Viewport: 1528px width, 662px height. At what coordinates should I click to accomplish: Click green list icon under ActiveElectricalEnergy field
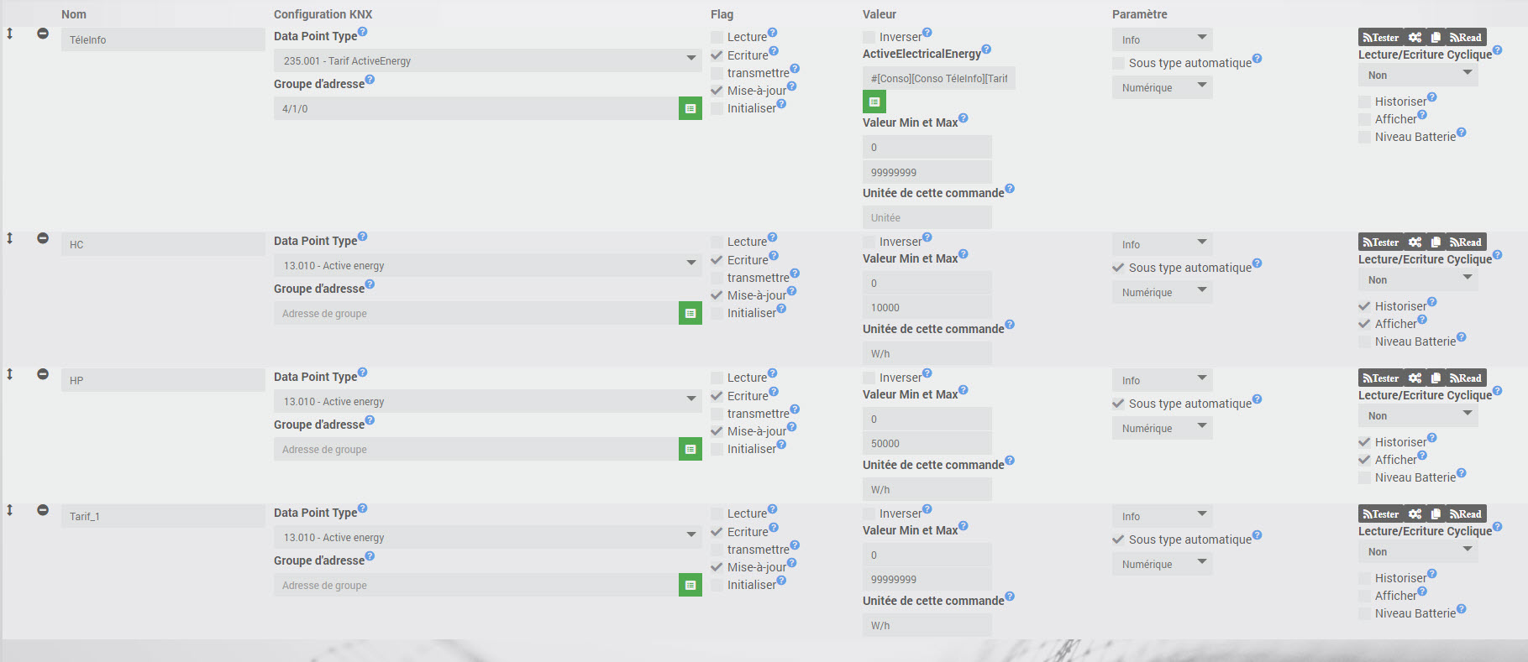tap(874, 102)
